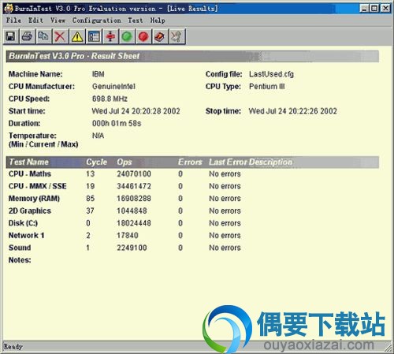Click the 'Sound' test name
Screen dimensions: 394x354
tap(20, 248)
